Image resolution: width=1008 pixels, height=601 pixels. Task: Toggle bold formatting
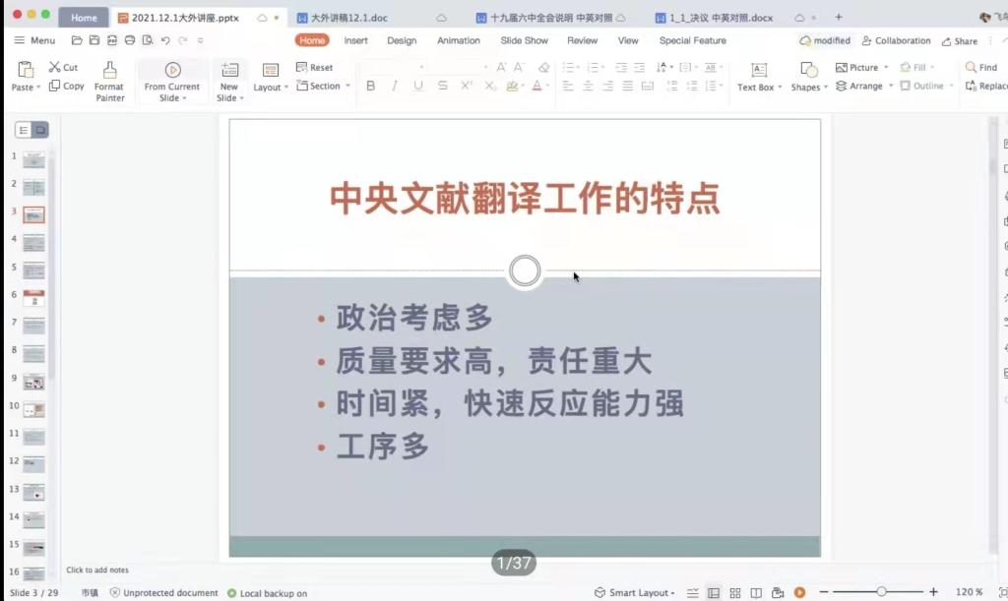371,87
